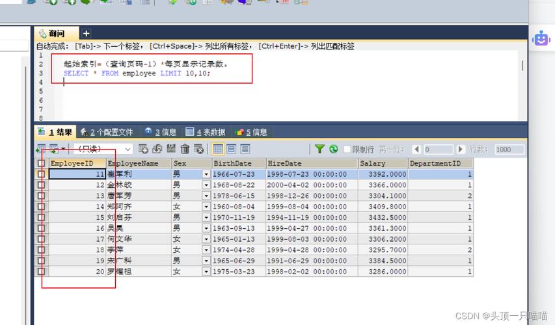
Task: Click the save changes floppy icon
Action: click(171, 149)
